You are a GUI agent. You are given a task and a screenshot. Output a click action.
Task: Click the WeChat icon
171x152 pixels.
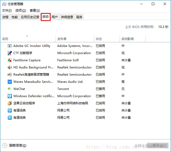coord(9,89)
